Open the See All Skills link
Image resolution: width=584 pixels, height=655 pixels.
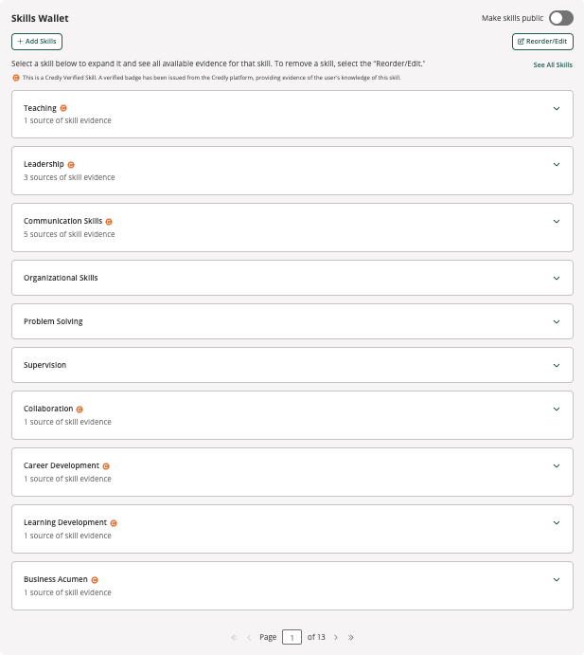[x=553, y=64]
